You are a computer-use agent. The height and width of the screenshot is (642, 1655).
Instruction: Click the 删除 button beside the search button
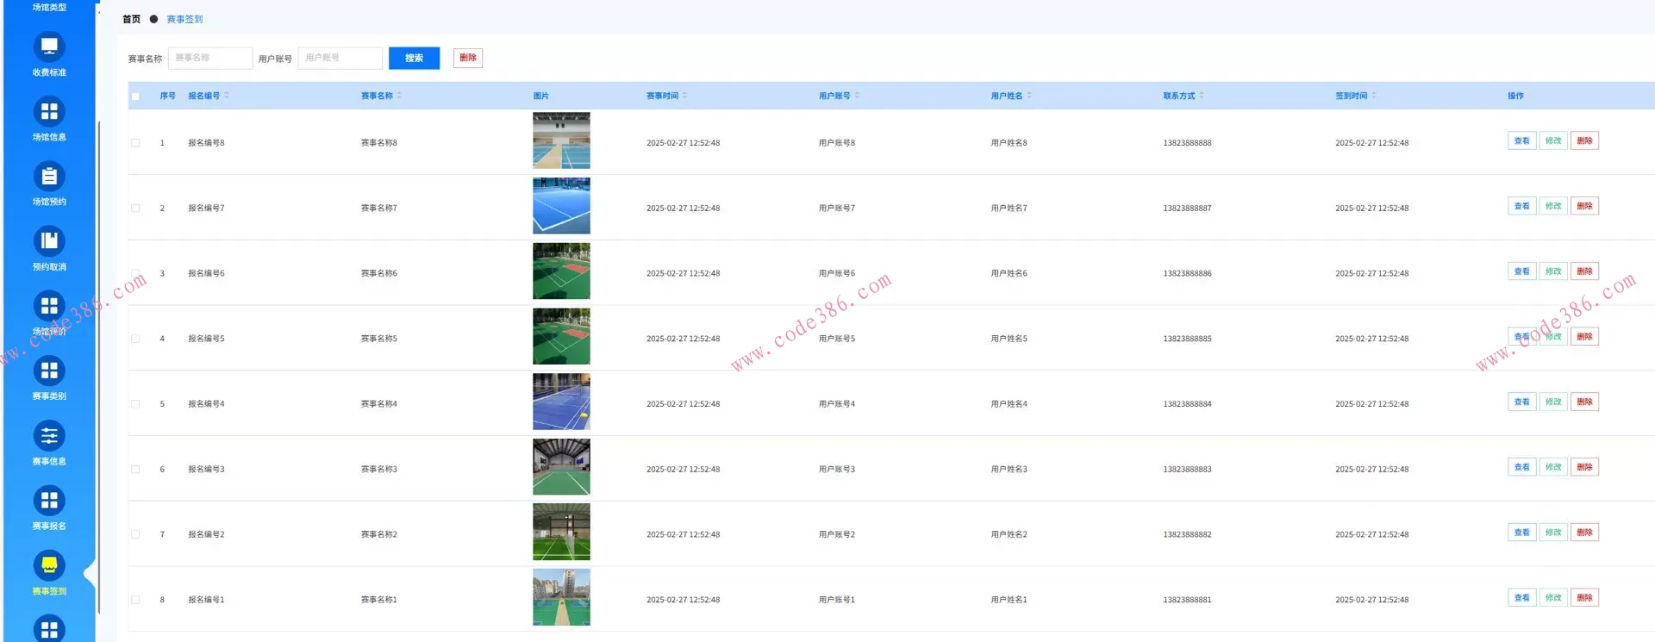click(x=468, y=58)
